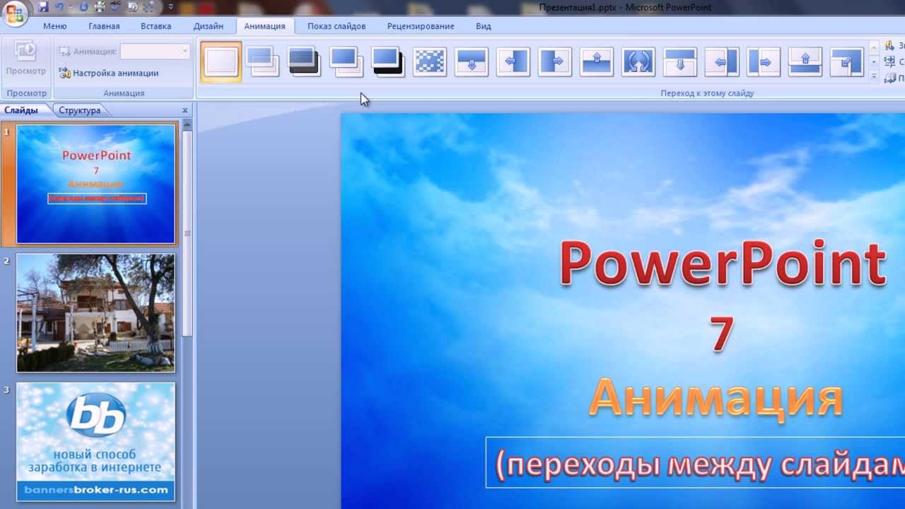Open the Customize Quick Access Toolbar dropdown
This screenshot has height=509, width=905.
point(170,7)
